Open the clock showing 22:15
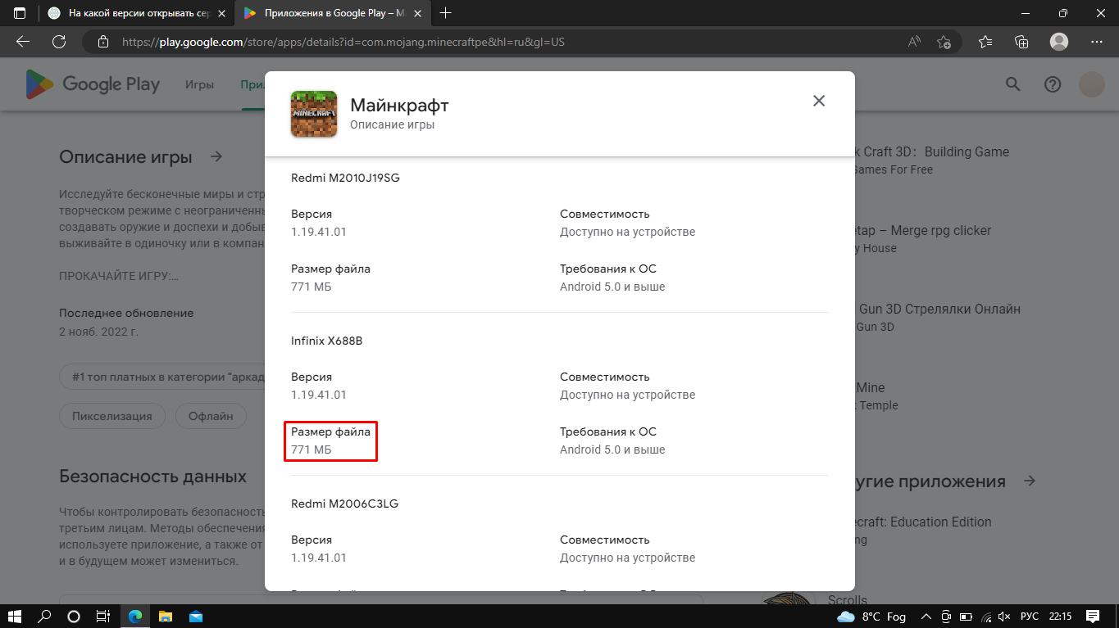The image size is (1119, 628). pos(1060,616)
